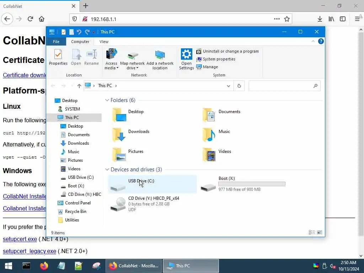This screenshot has height=273, width=364.
Task: Open Settings via the gear icon
Action: (186, 59)
